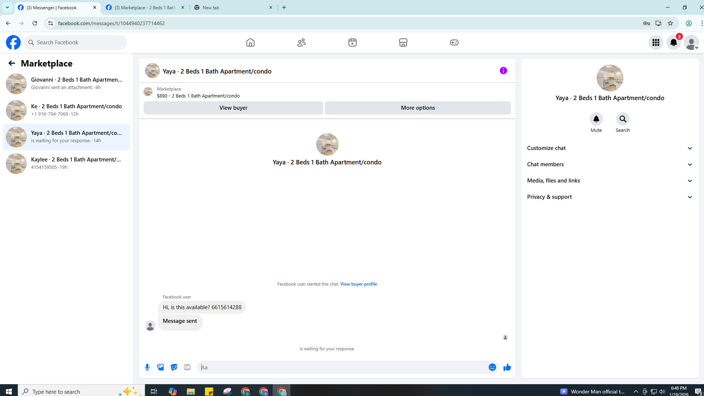Open Giovanni's conversation in the list
Image resolution: width=704 pixels, height=396 pixels.
(x=67, y=83)
